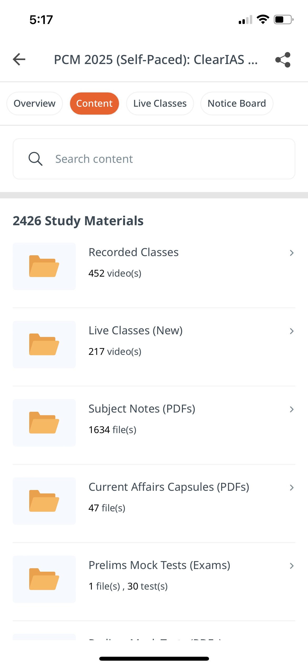This screenshot has width=308, height=667.
Task: Select the Content tab
Action: (x=94, y=104)
